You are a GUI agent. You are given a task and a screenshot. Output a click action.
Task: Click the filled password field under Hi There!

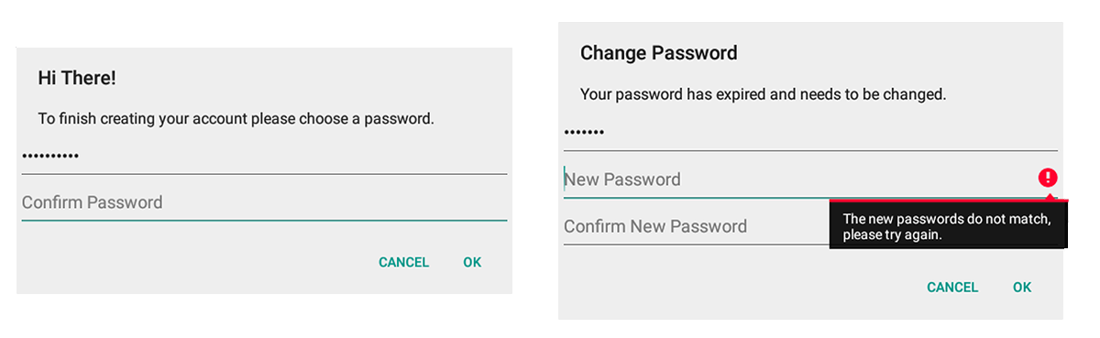[x=264, y=156]
